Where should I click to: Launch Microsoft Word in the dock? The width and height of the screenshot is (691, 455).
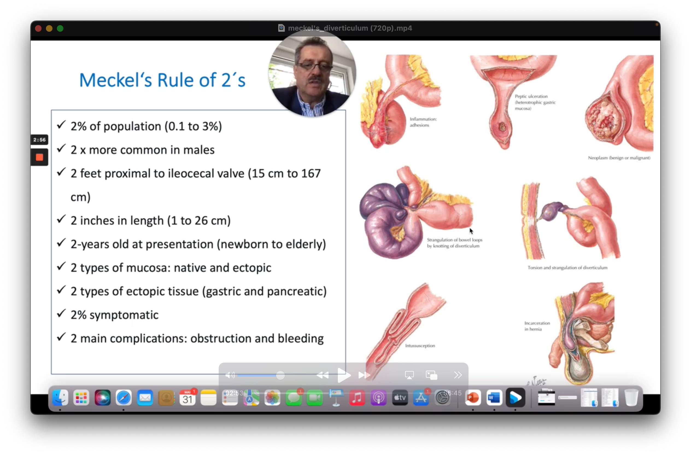[x=494, y=398]
